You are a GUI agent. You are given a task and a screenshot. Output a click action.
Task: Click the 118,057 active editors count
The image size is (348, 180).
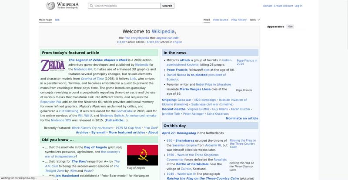pos(122,42)
